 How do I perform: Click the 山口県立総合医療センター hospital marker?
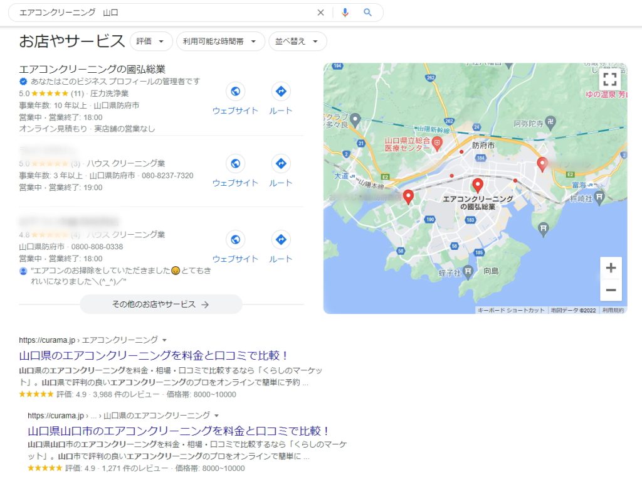[x=437, y=144]
